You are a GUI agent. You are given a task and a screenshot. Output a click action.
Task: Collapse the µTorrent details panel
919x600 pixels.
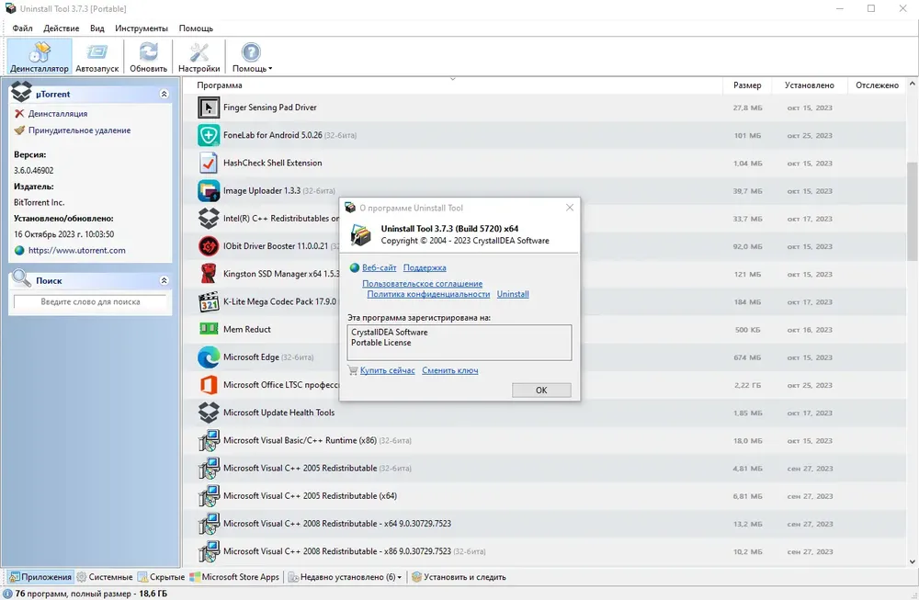[164, 94]
